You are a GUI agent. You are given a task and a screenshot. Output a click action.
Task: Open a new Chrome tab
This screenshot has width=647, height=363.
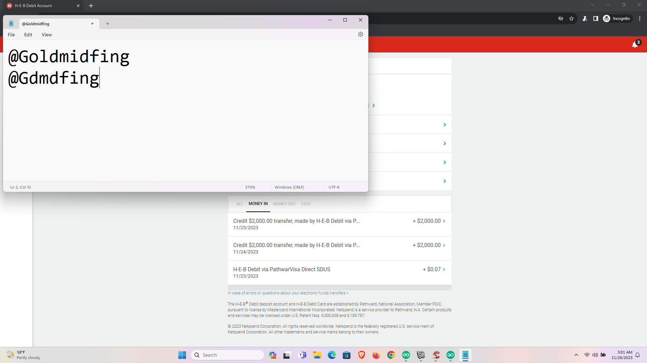coord(91,6)
